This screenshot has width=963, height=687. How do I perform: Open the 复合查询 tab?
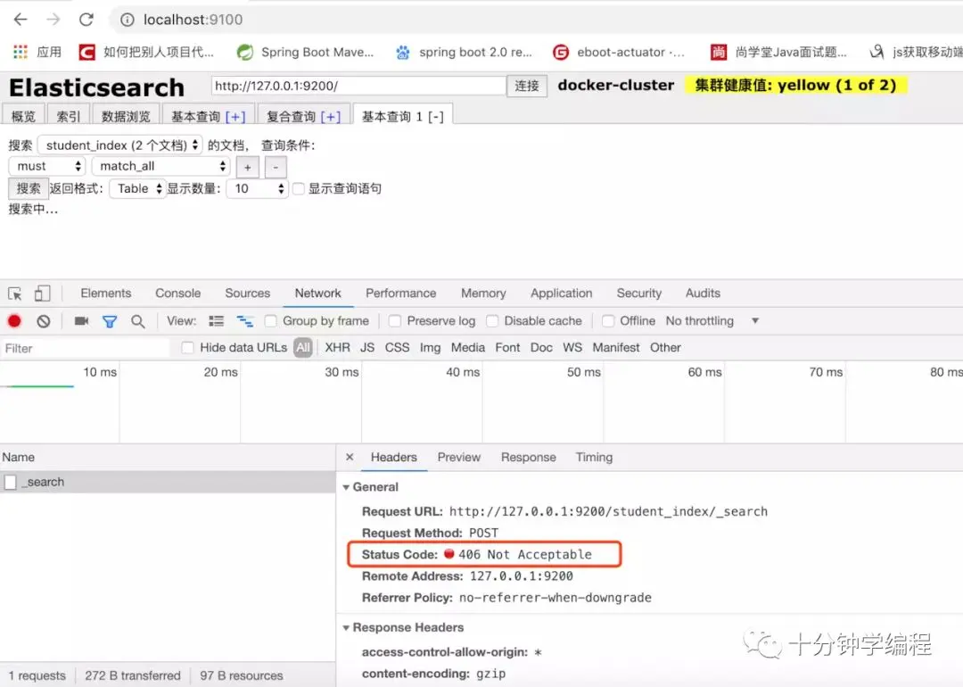pos(303,116)
